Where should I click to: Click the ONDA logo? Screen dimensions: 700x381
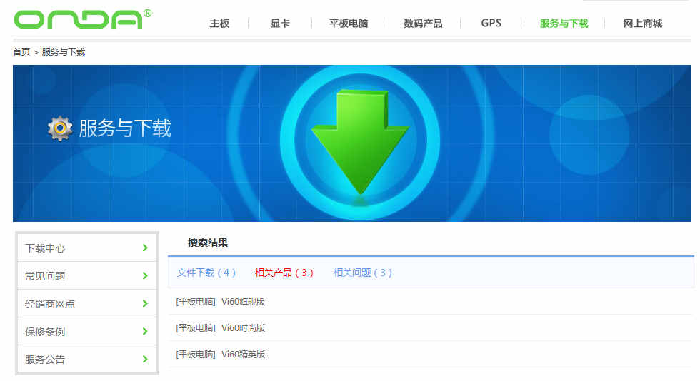pos(83,19)
